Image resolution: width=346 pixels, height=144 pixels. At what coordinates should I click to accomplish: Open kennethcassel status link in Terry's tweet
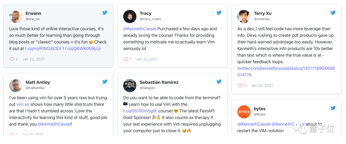tap(286, 68)
